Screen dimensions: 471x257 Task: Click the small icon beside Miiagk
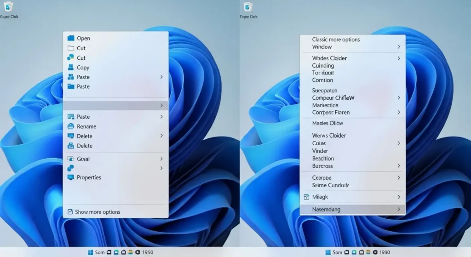tap(306, 197)
